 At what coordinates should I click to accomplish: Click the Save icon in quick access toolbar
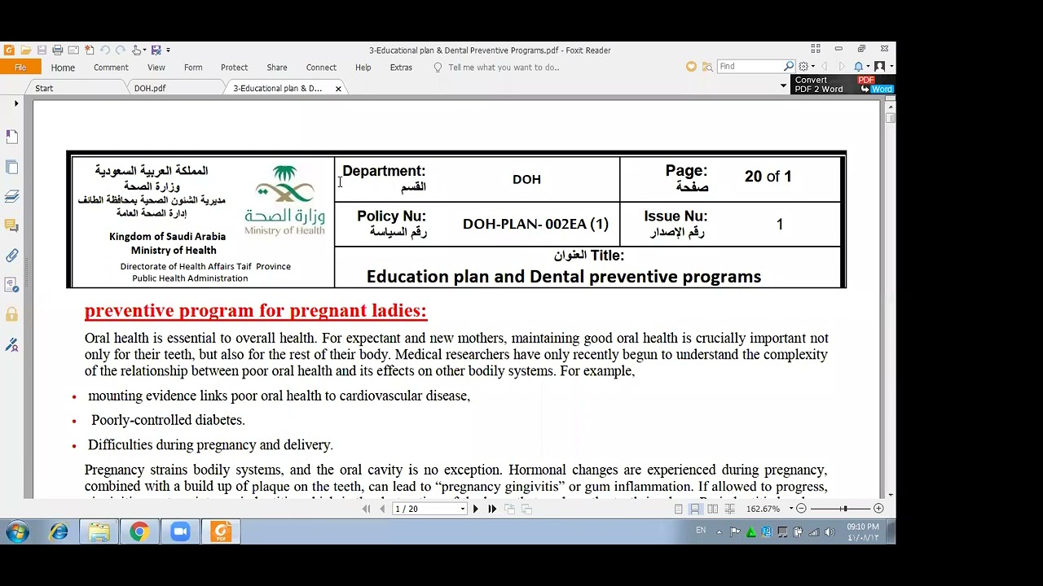(x=42, y=50)
